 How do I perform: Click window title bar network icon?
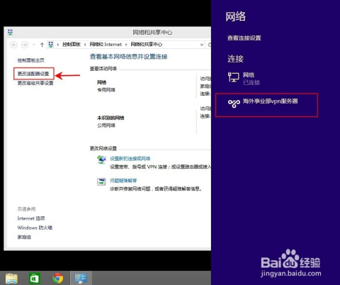click(x=10, y=32)
